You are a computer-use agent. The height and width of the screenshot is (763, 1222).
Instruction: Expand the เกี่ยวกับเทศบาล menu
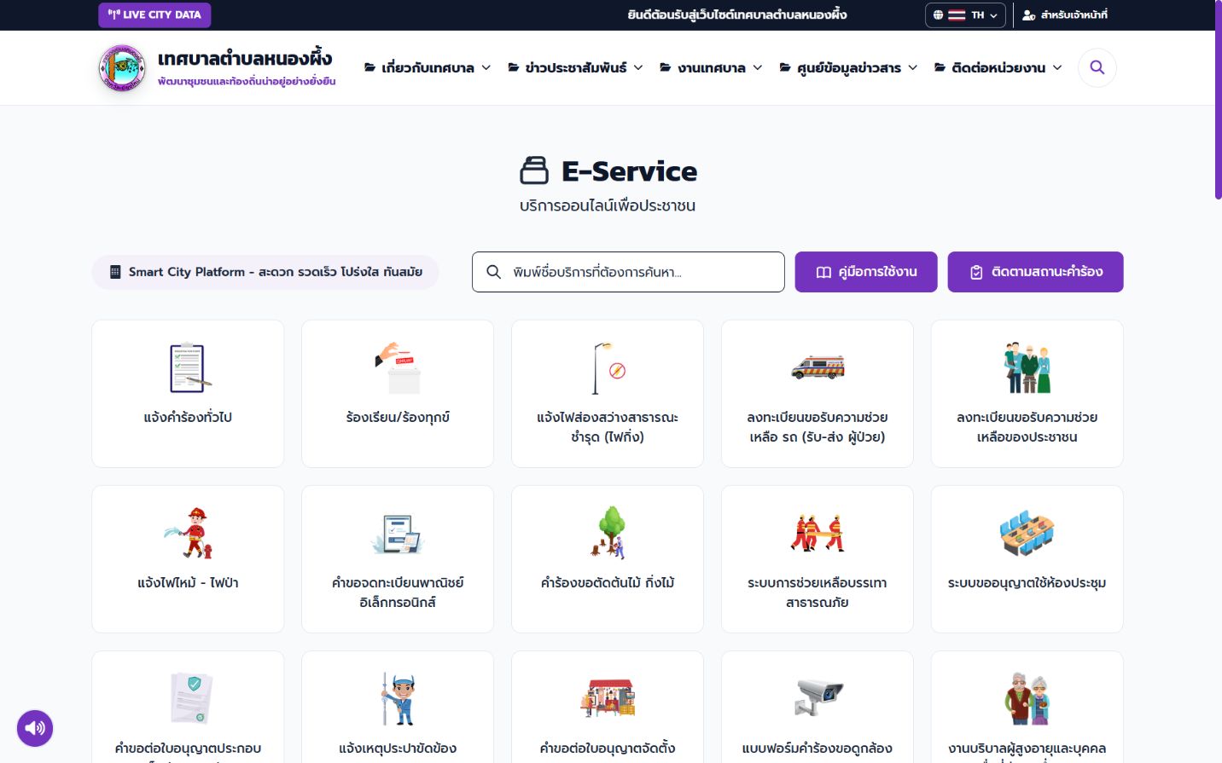tap(428, 67)
